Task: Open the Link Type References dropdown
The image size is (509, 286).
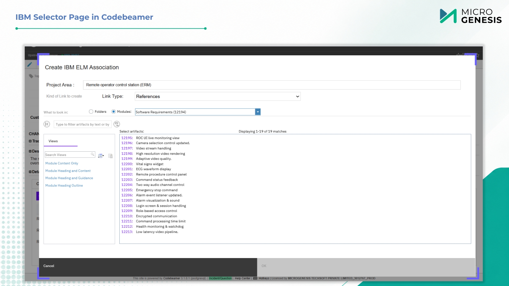Action: (x=218, y=96)
